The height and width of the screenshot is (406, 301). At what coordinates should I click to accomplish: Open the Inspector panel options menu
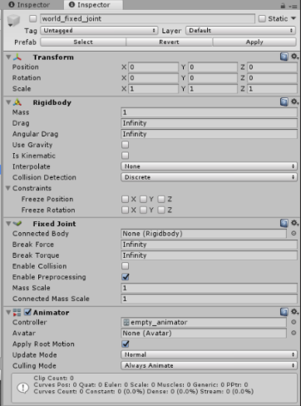(x=293, y=6)
